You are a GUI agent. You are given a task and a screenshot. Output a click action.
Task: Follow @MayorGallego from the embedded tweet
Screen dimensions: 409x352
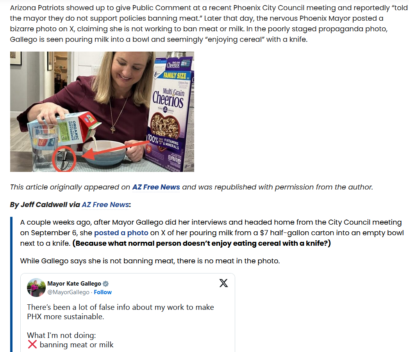point(103,292)
